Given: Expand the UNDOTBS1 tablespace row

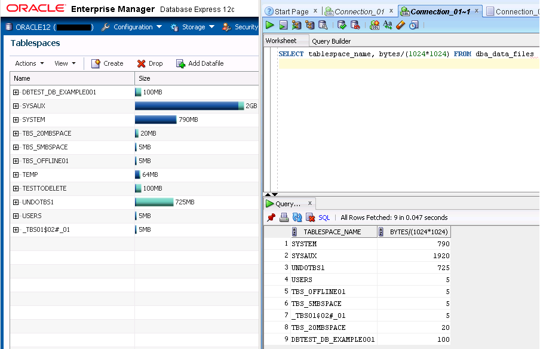Looking at the screenshot, I should click(x=16, y=202).
